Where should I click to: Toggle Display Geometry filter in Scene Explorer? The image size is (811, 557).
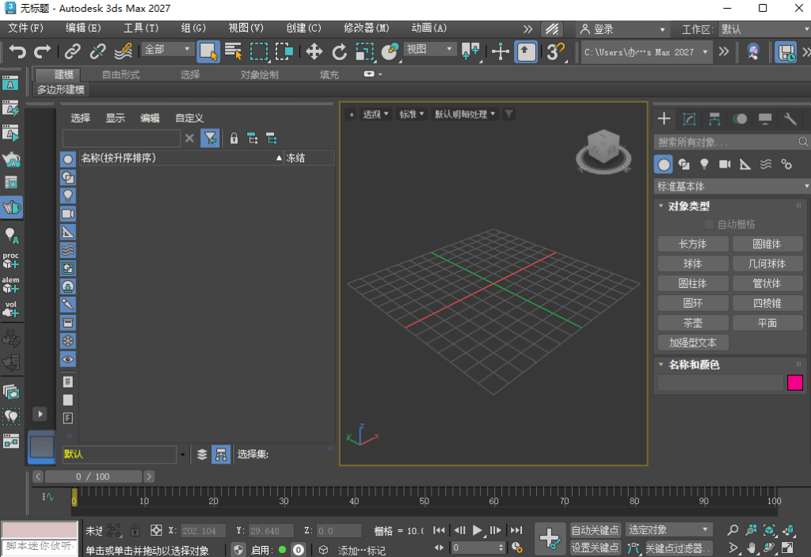click(x=68, y=159)
